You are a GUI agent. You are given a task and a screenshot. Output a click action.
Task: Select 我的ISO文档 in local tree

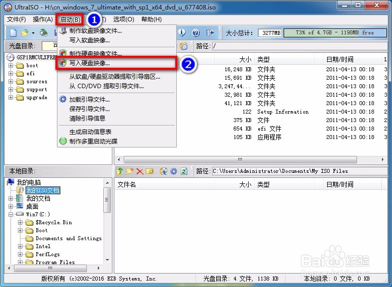[43, 190]
